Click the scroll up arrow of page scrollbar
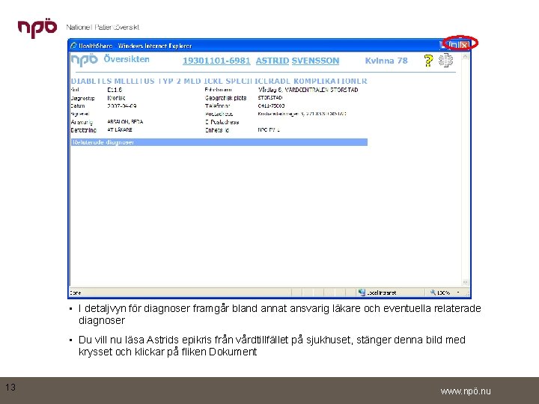Viewport: 539px width, 404px height. point(466,56)
